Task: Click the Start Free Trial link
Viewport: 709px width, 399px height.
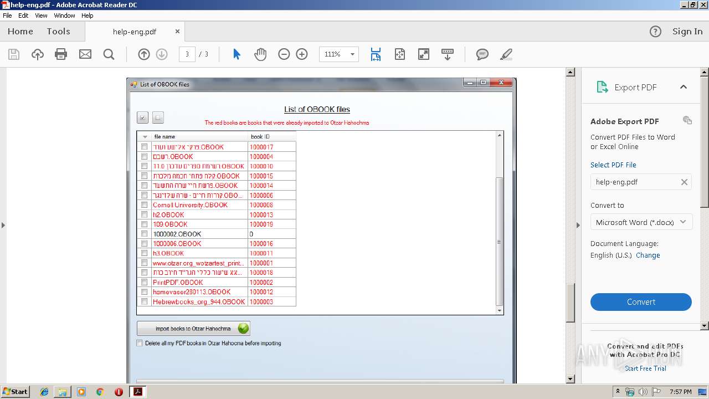Action: pos(646,369)
